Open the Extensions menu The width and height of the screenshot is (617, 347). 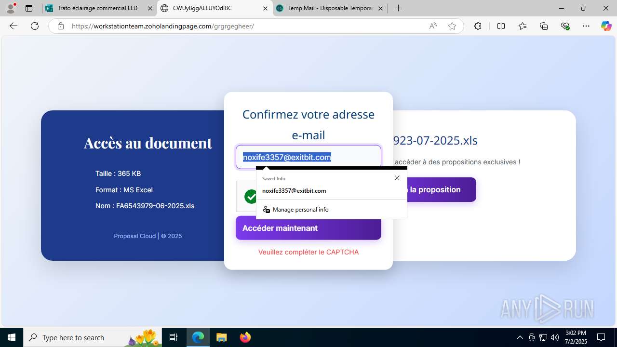[478, 26]
